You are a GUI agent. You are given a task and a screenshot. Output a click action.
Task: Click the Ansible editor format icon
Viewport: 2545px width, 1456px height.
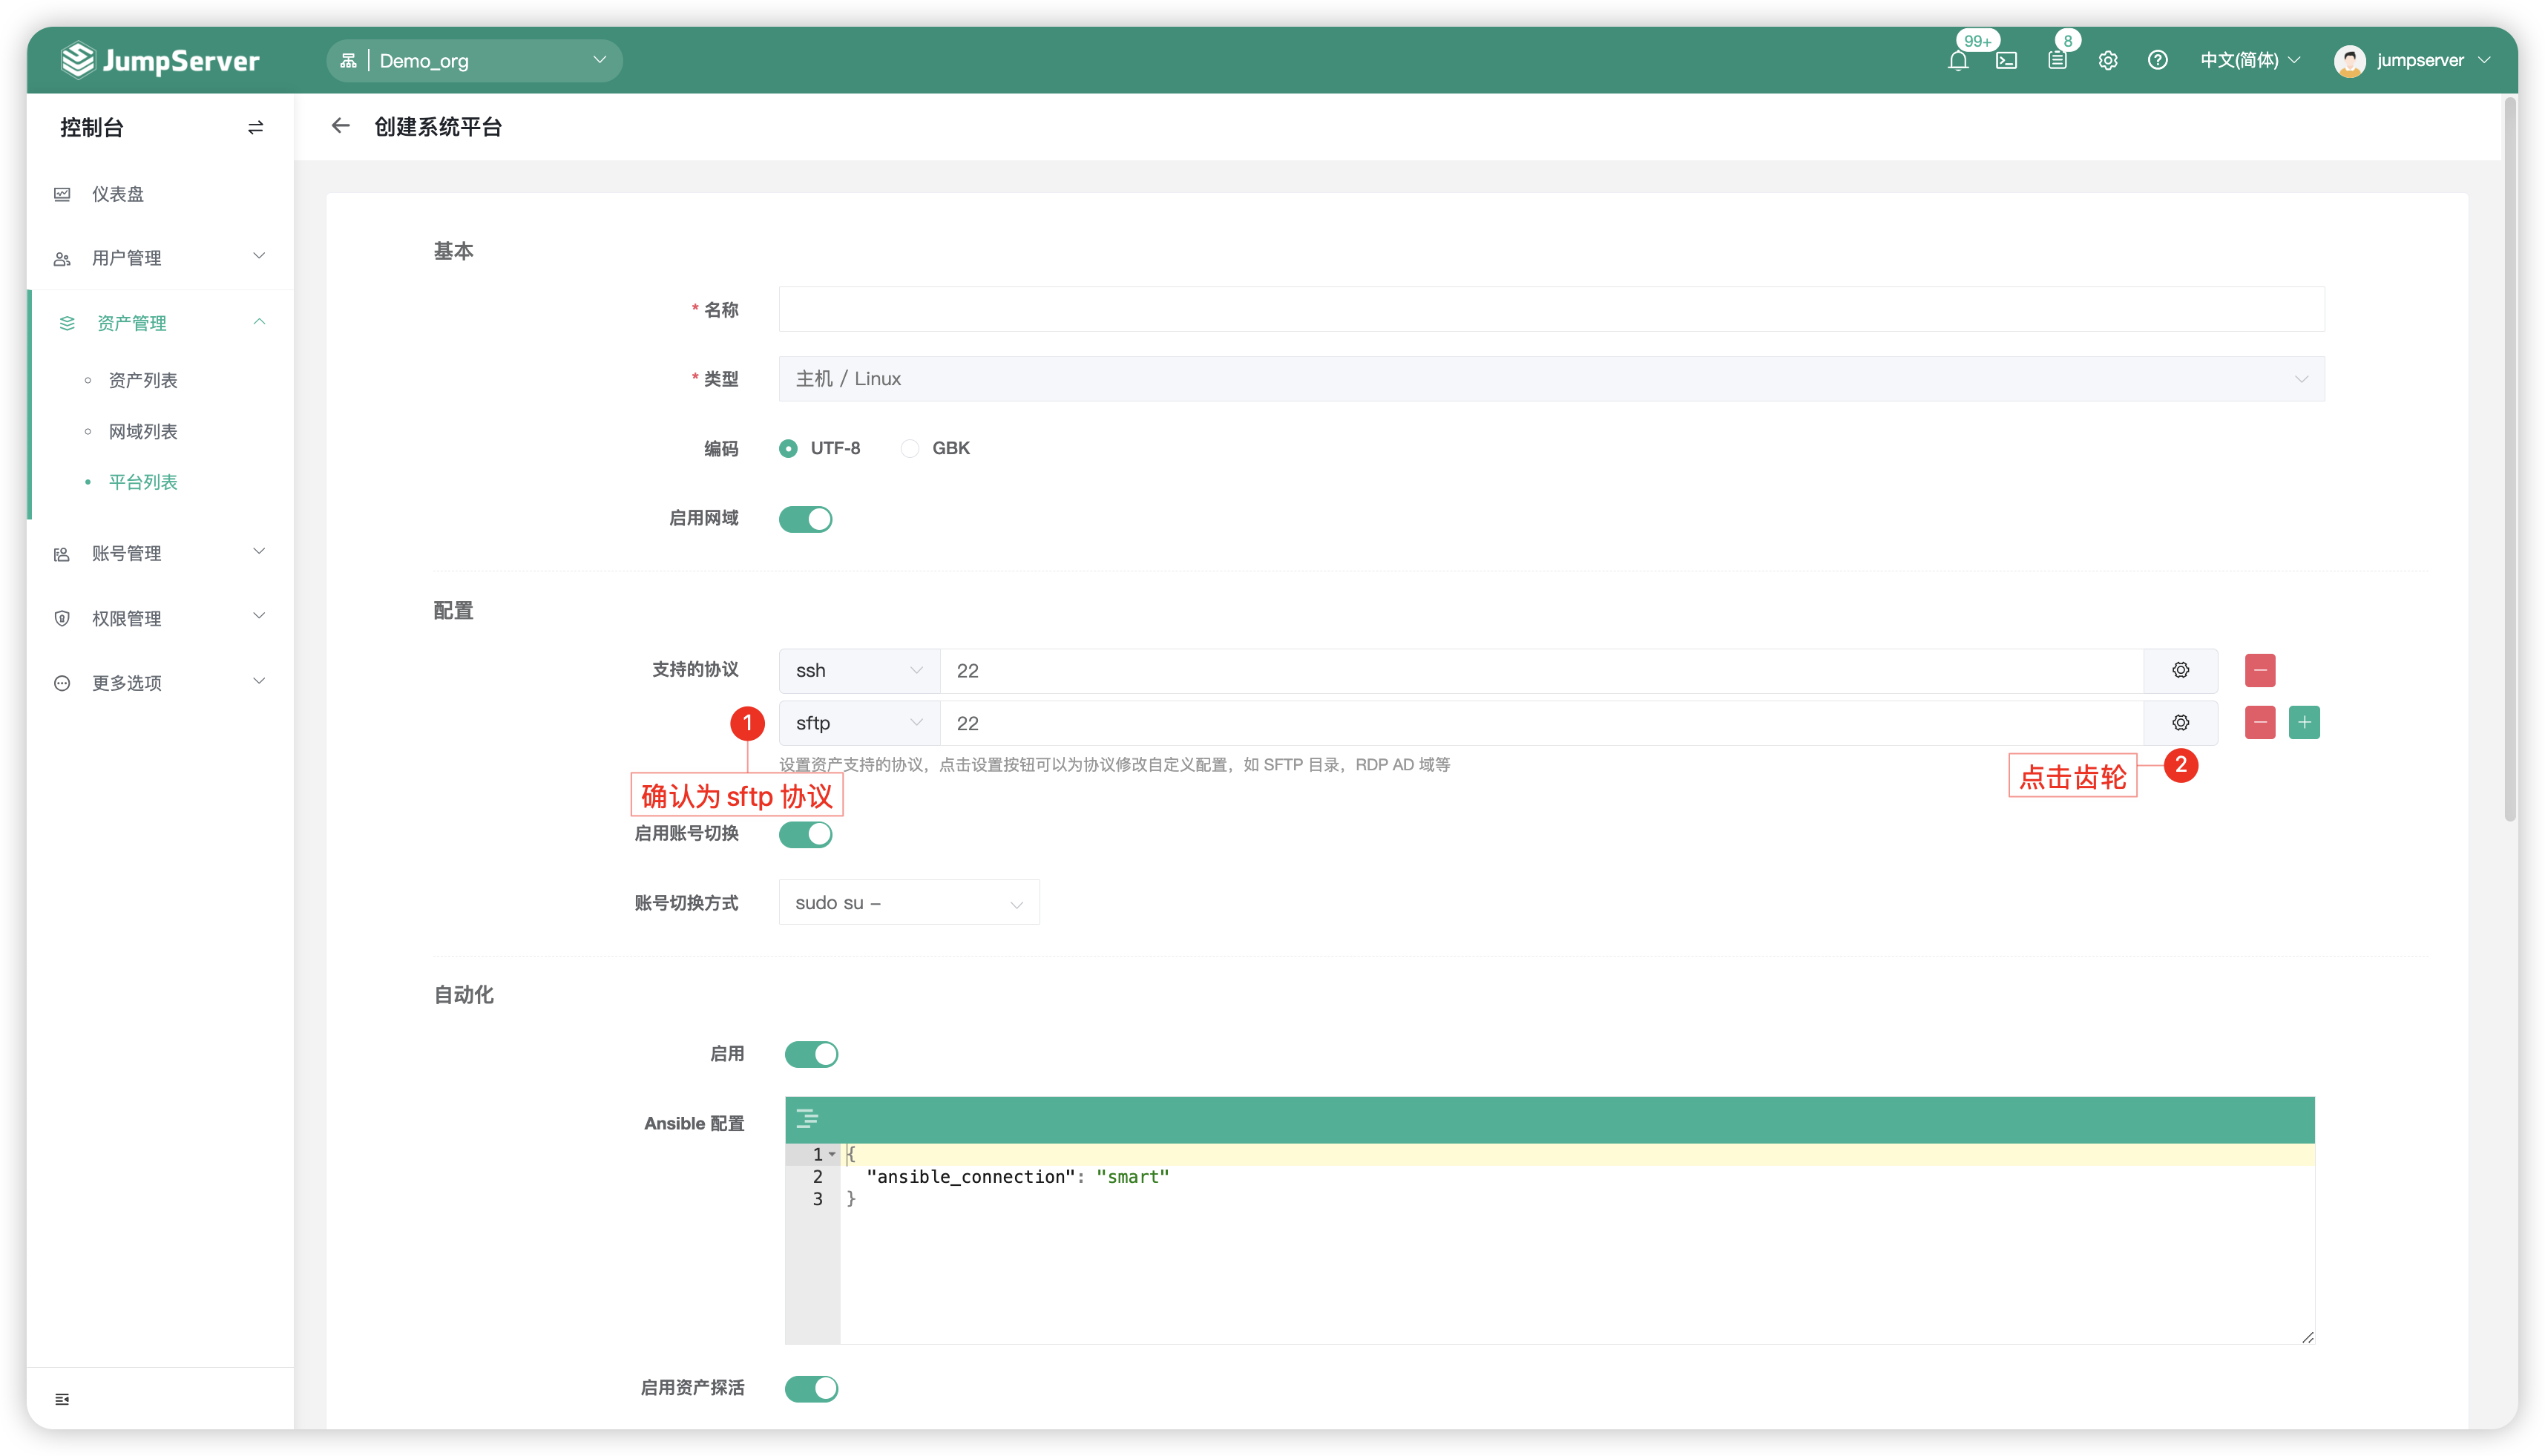point(808,1119)
